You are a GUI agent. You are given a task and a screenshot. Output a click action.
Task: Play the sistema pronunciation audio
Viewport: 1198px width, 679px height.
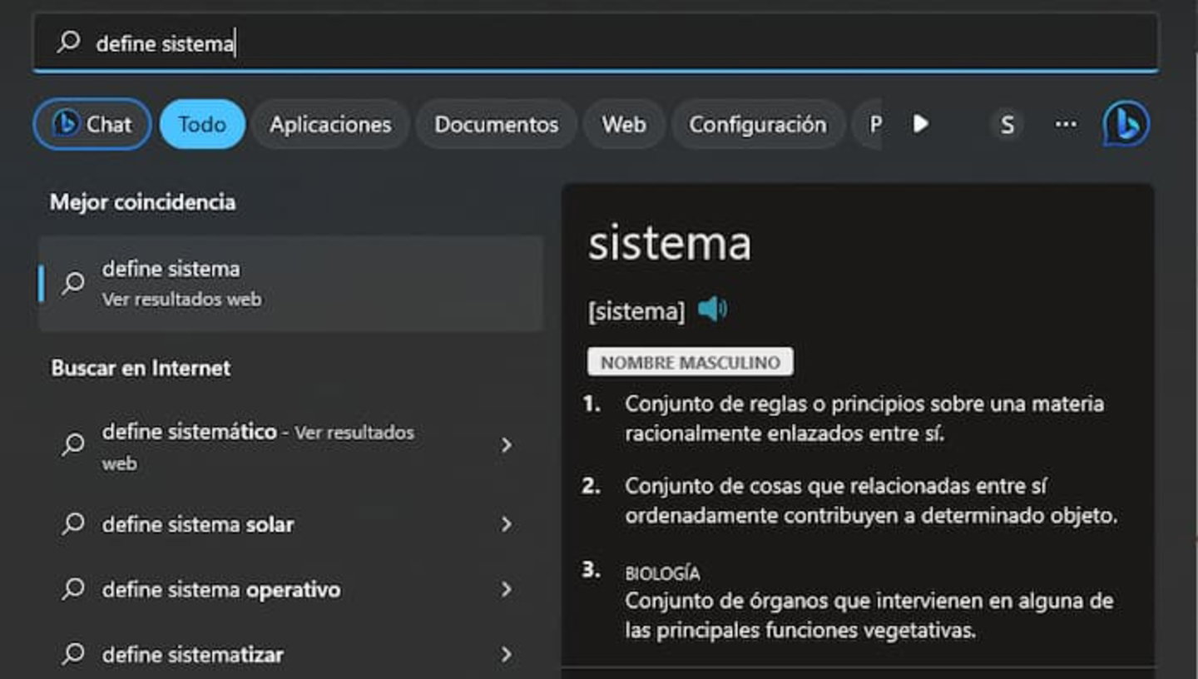712,310
